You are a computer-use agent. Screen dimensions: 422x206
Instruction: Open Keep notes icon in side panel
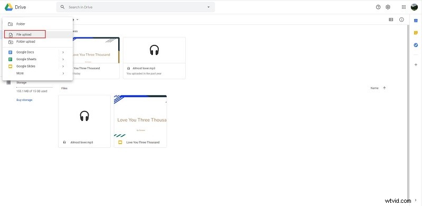click(x=416, y=33)
